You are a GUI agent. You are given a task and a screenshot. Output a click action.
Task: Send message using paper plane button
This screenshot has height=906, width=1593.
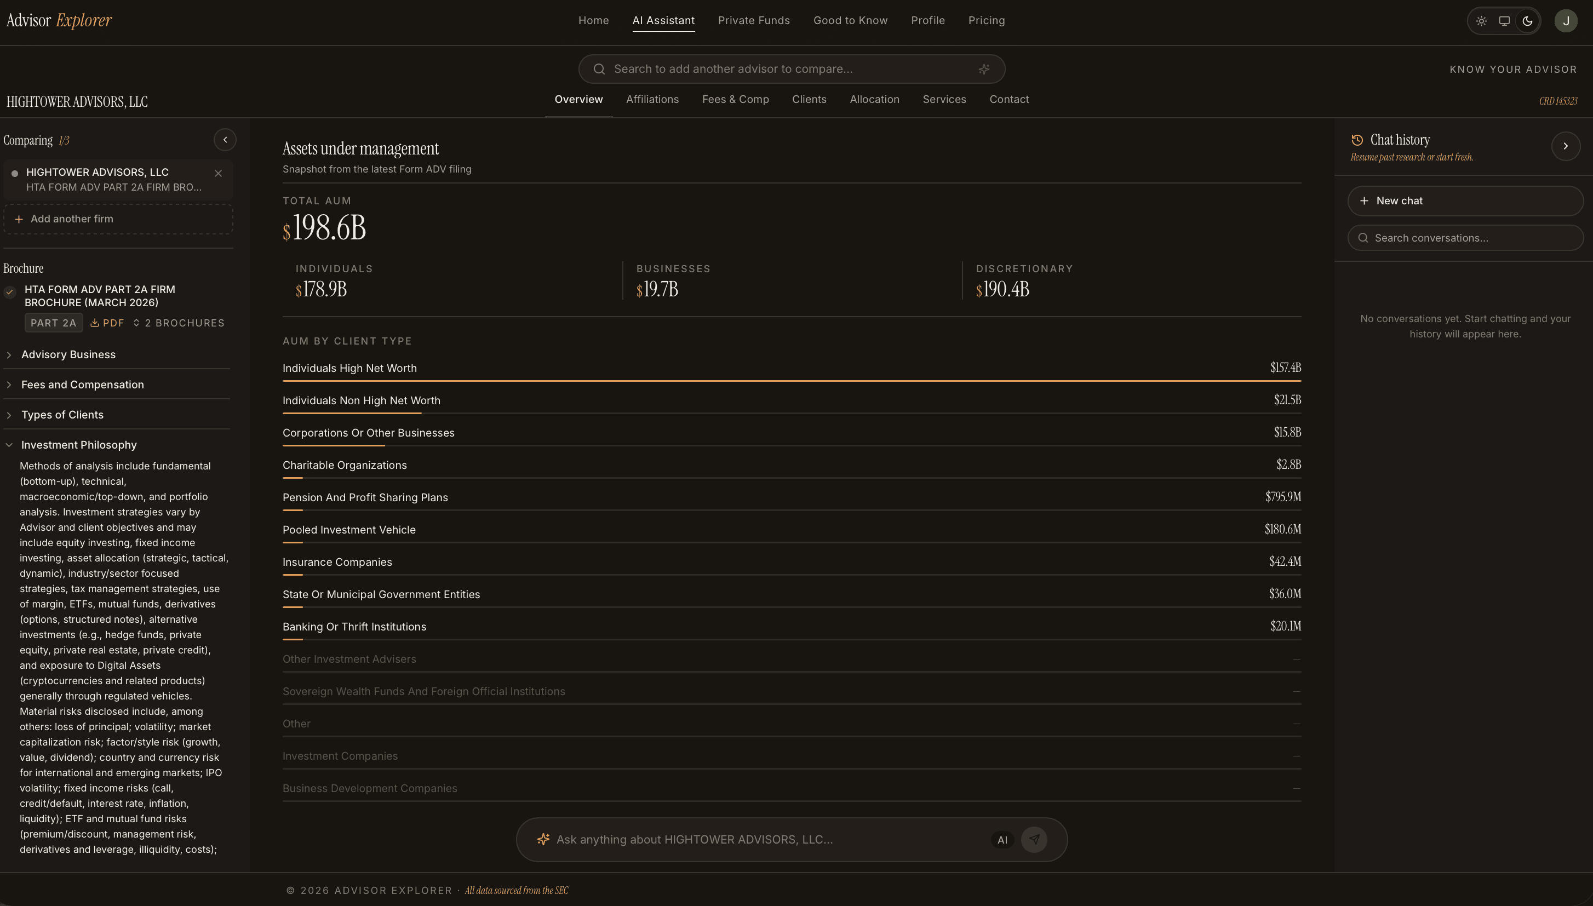coord(1034,839)
